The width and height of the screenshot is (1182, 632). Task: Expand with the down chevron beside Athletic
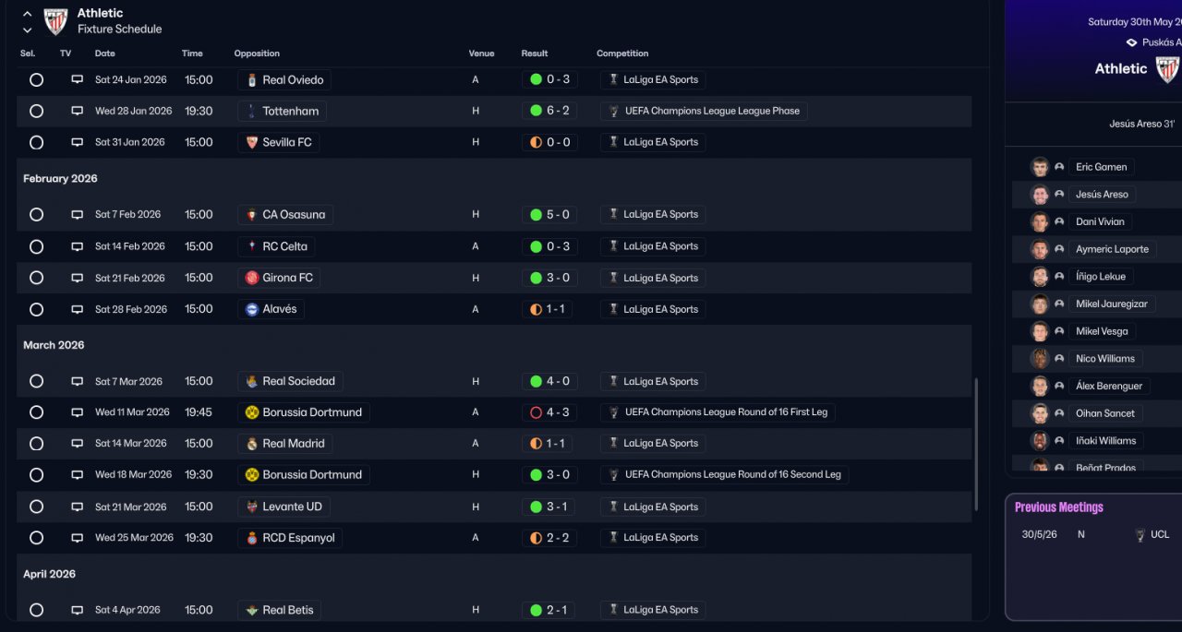click(x=27, y=30)
